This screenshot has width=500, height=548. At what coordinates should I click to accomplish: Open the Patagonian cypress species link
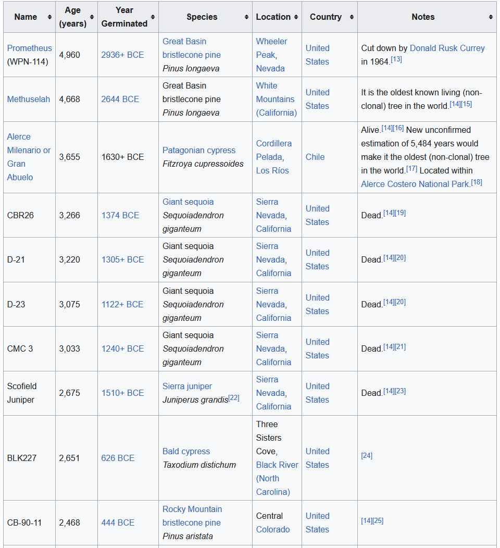[x=199, y=150]
